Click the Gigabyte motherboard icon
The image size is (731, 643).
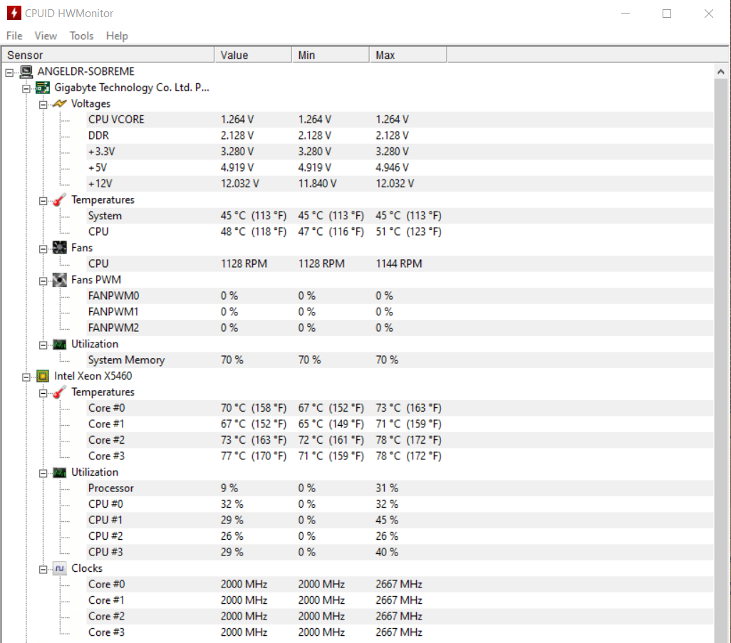tap(43, 88)
